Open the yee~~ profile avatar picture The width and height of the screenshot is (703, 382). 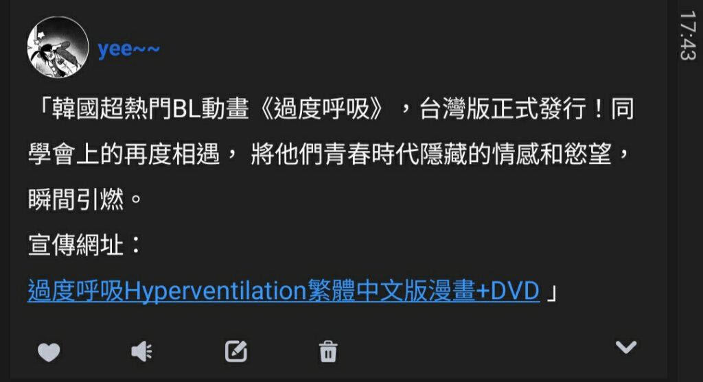[58, 47]
